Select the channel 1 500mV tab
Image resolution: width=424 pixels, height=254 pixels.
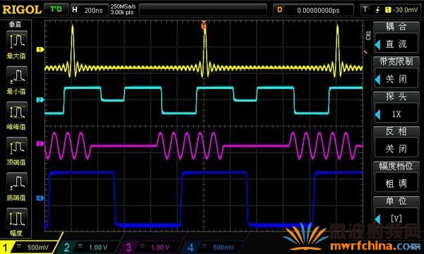coord(29,247)
